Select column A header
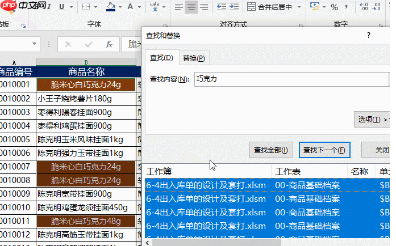The height and width of the screenshot is (246, 396). [14, 62]
